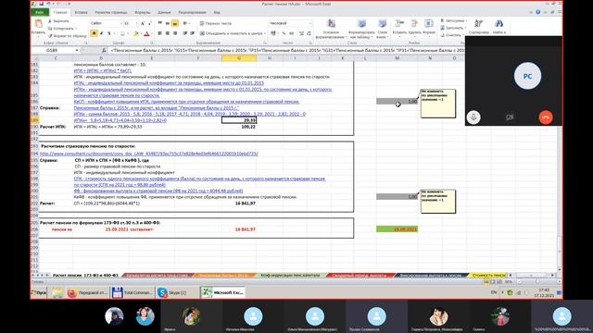The height and width of the screenshot is (333, 593).
Task: Click the increase font size icon
Action: [143, 23]
